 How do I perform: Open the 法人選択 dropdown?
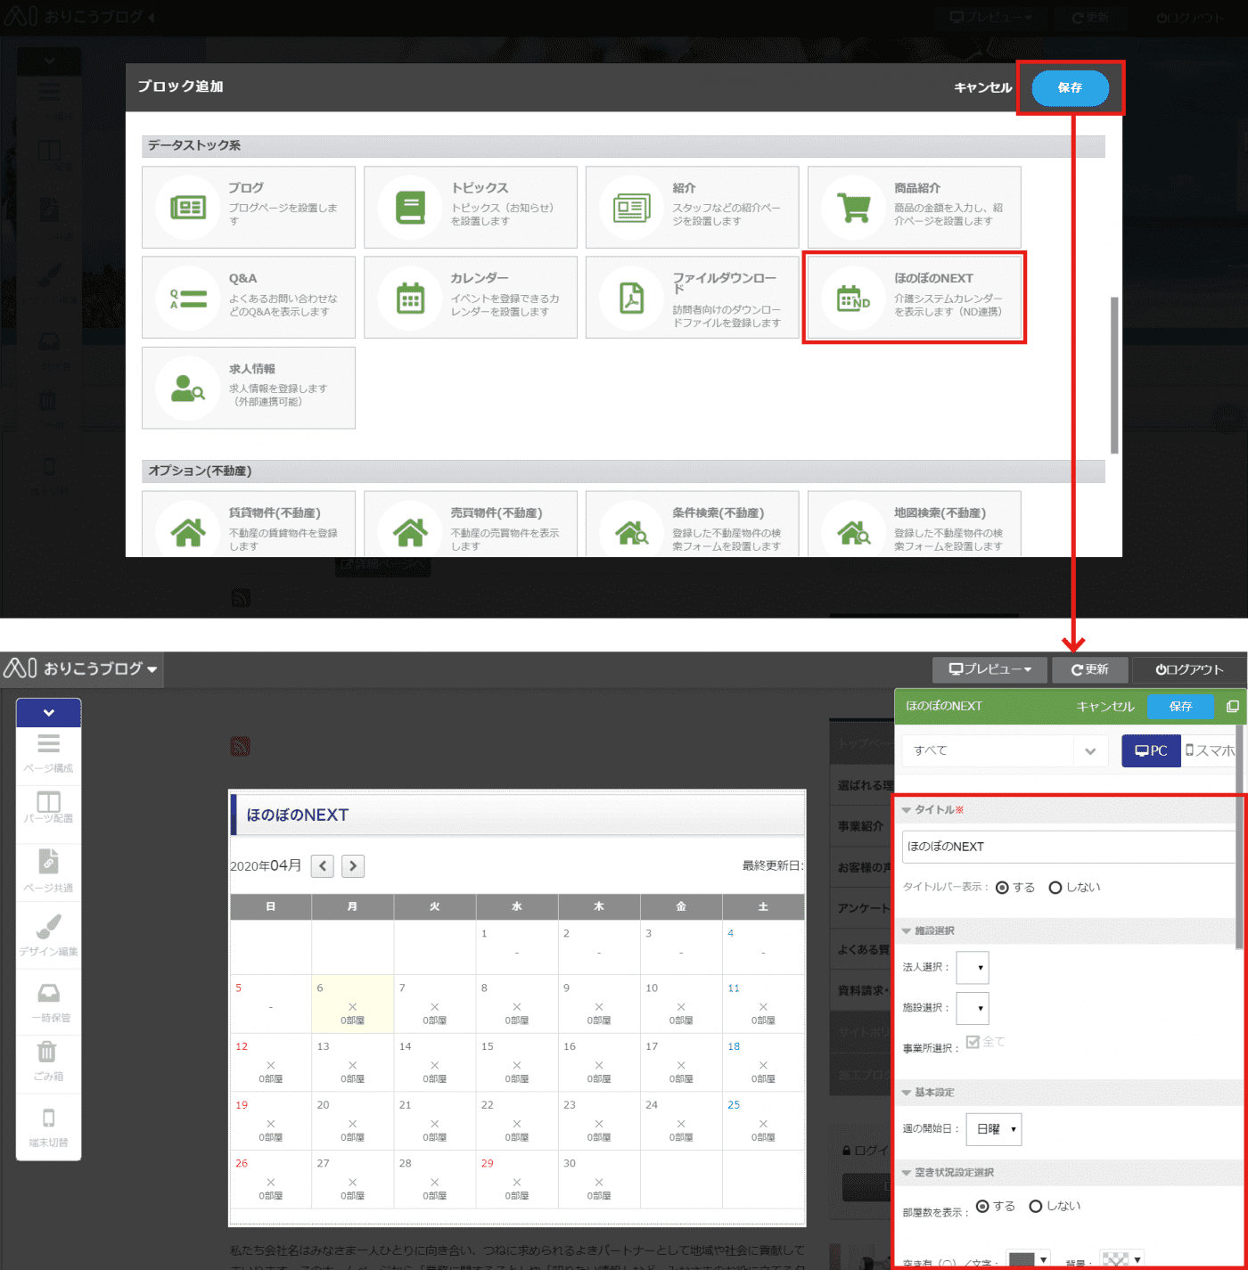tap(973, 967)
